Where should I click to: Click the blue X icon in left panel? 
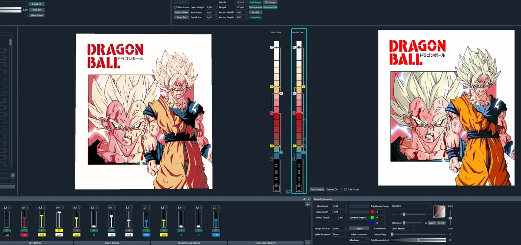click(x=13, y=175)
